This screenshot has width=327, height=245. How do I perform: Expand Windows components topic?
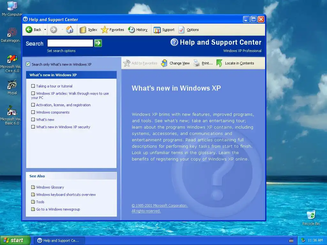point(33,112)
